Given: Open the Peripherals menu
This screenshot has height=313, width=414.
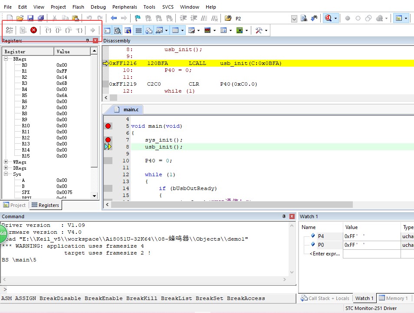Looking at the screenshot, I should click(x=125, y=7).
